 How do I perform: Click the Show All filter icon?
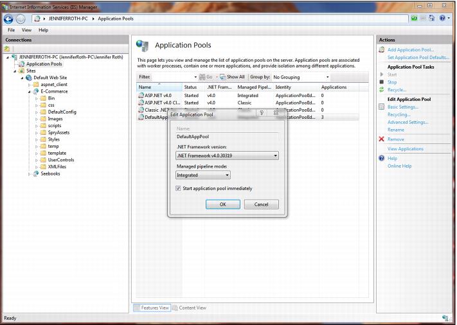click(x=223, y=77)
